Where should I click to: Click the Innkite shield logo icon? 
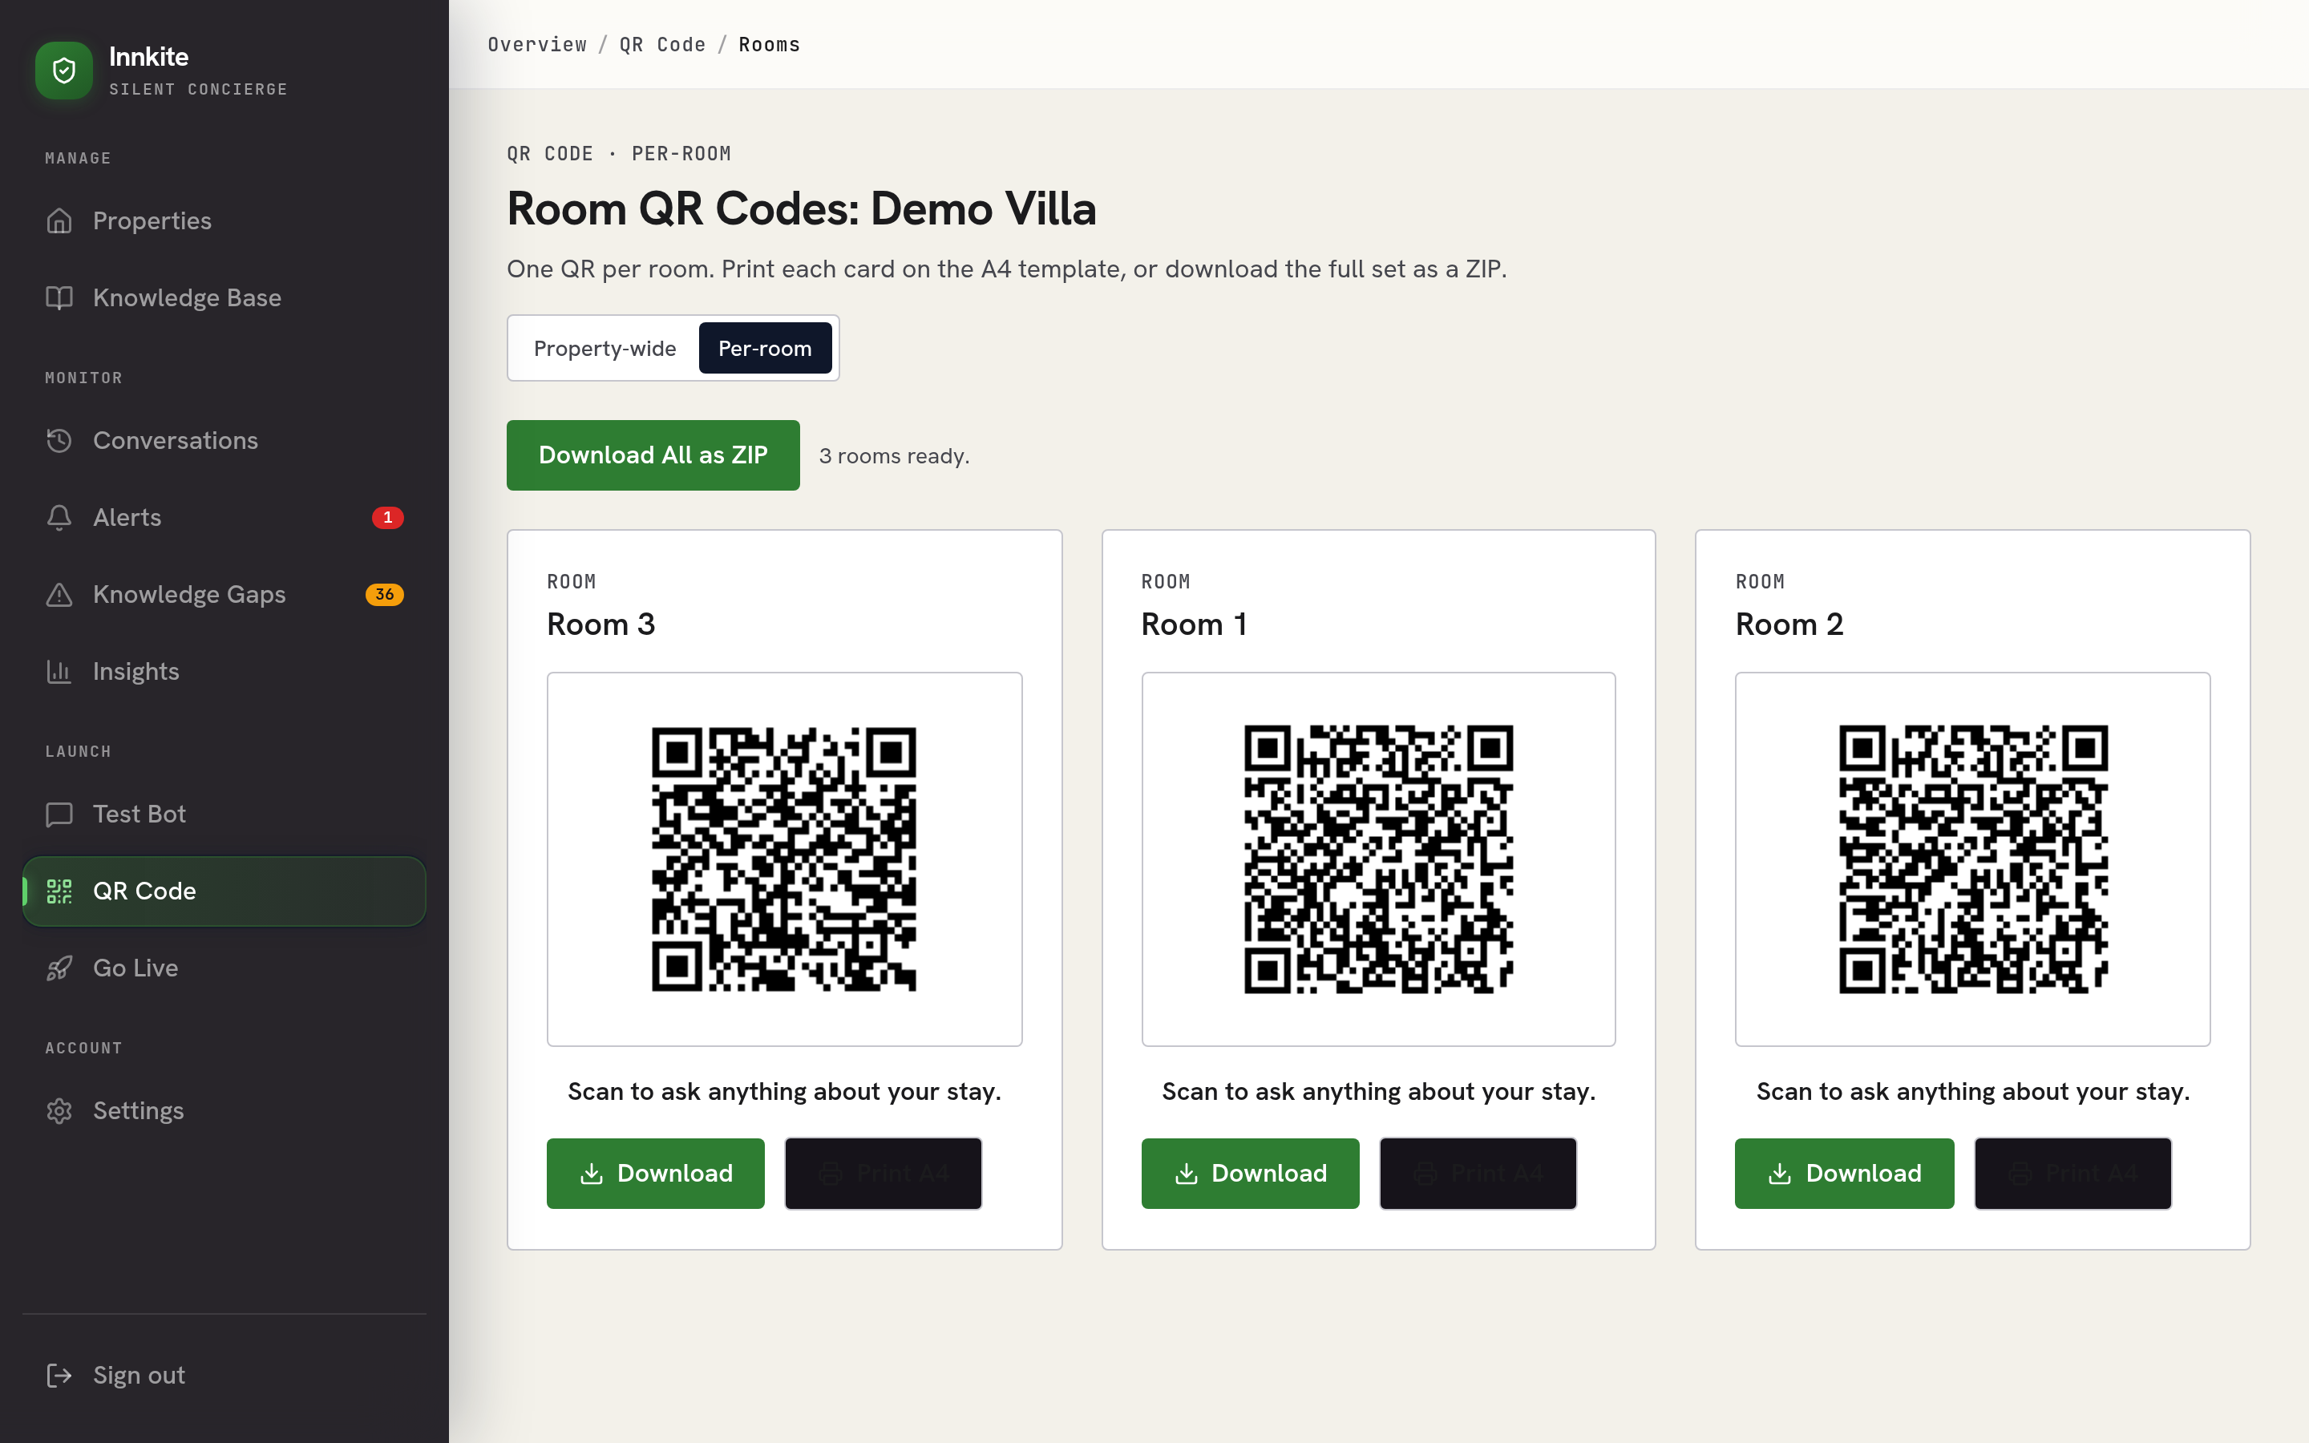(64, 71)
